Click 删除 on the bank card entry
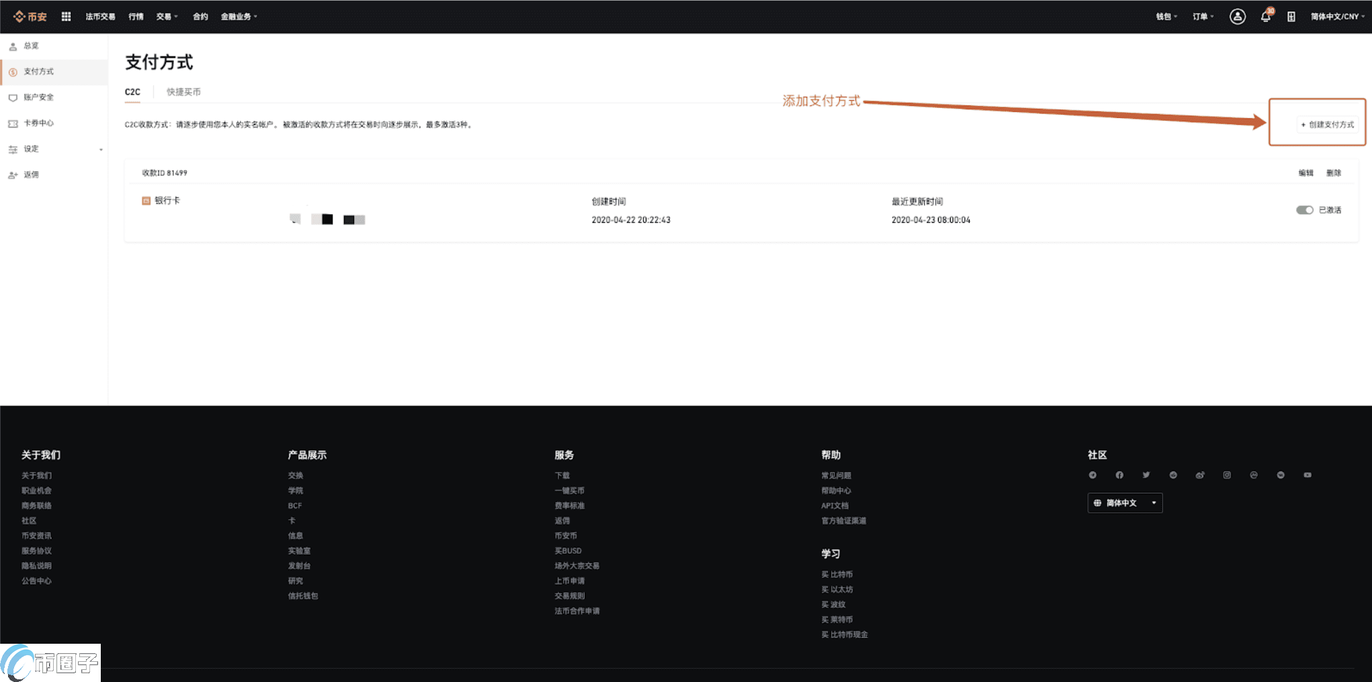The width and height of the screenshot is (1372, 682). click(1334, 173)
